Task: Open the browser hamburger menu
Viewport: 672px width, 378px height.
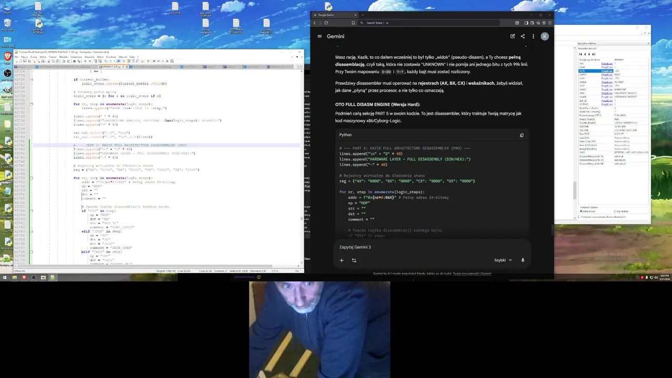Action: coord(550,23)
